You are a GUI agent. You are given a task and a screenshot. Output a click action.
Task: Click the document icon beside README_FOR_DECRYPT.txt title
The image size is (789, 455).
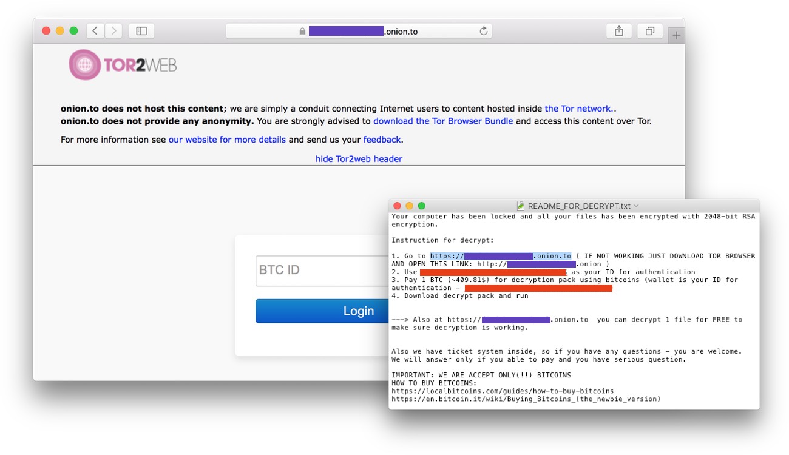coord(521,206)
